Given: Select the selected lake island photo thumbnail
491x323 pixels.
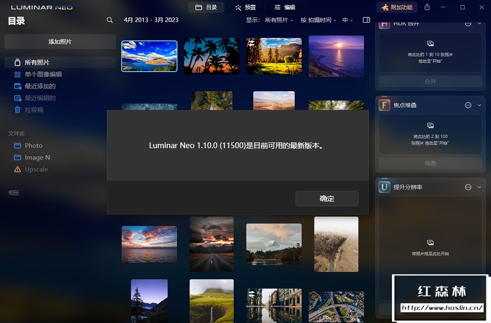Looking at the screenshot, I should point(149,57).
